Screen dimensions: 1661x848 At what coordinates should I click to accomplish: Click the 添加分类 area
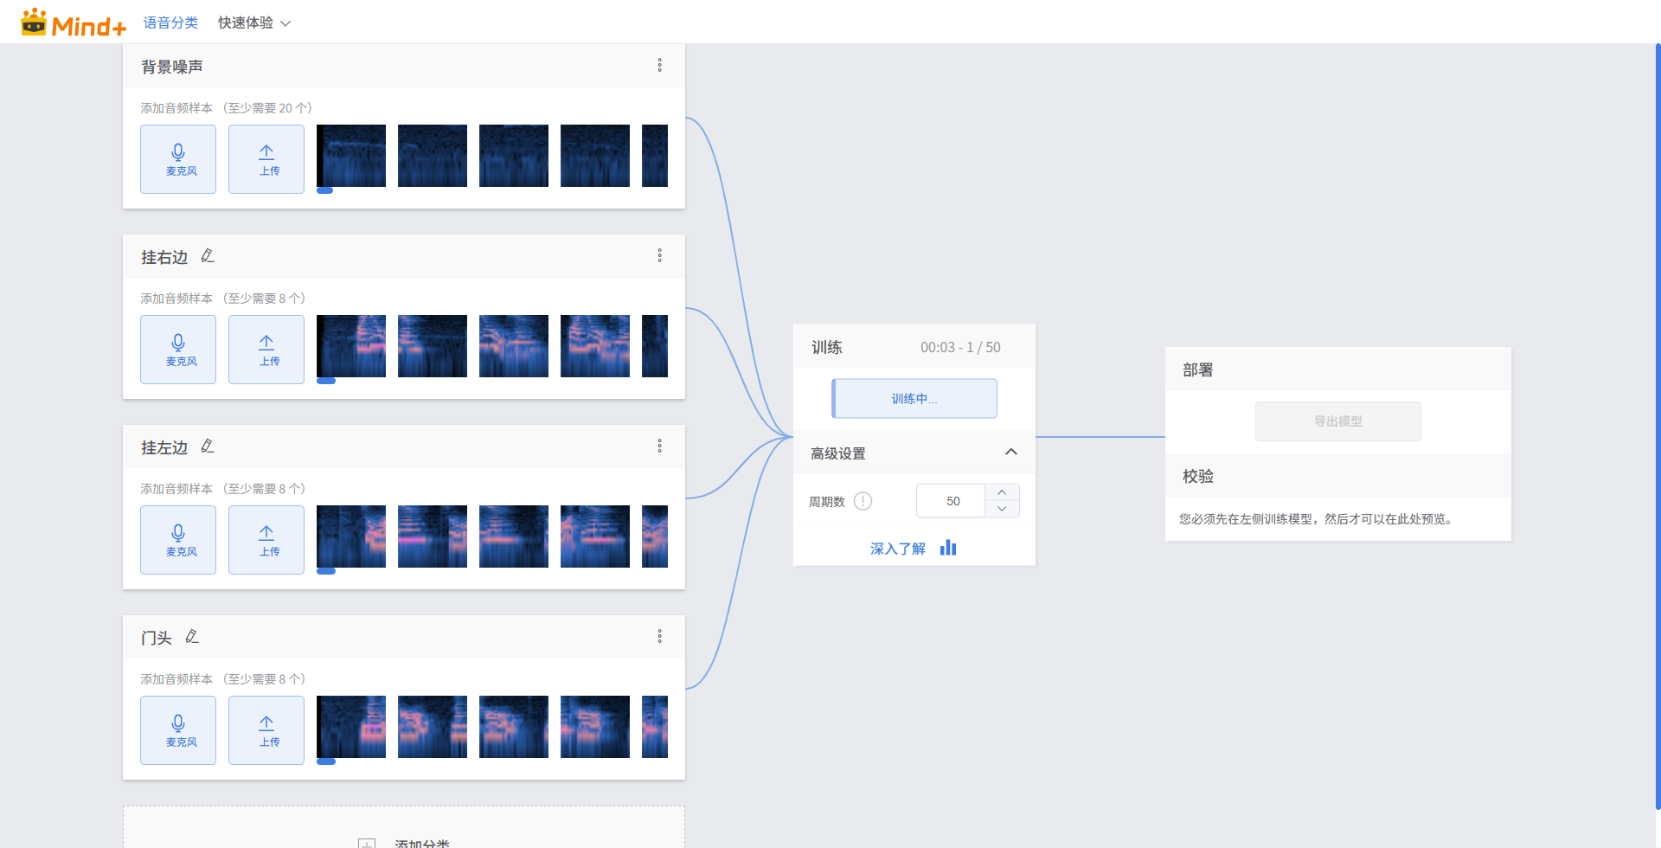(404, 827)
